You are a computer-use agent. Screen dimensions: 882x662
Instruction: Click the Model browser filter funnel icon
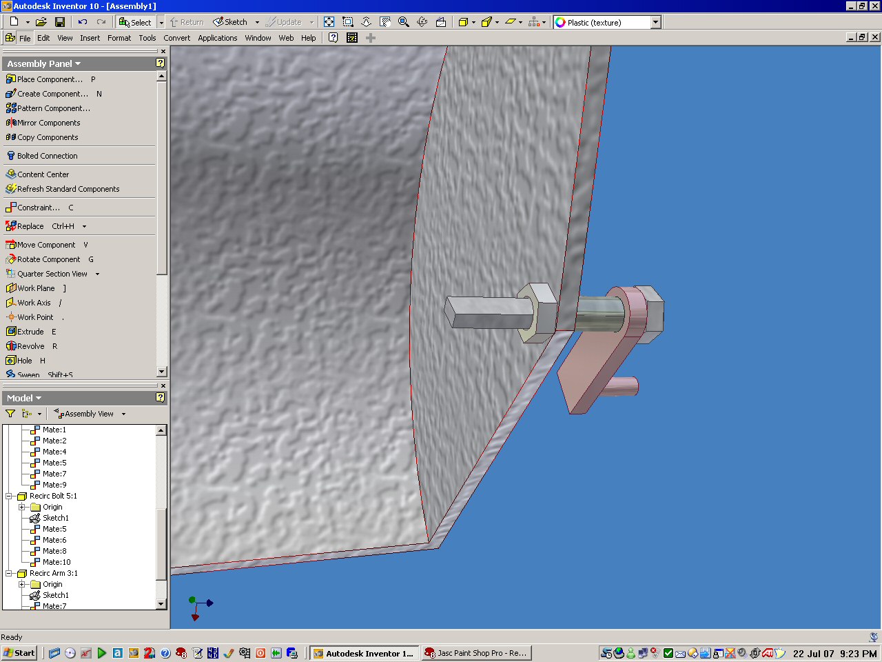pyautogui.click(x=10, y=414)
